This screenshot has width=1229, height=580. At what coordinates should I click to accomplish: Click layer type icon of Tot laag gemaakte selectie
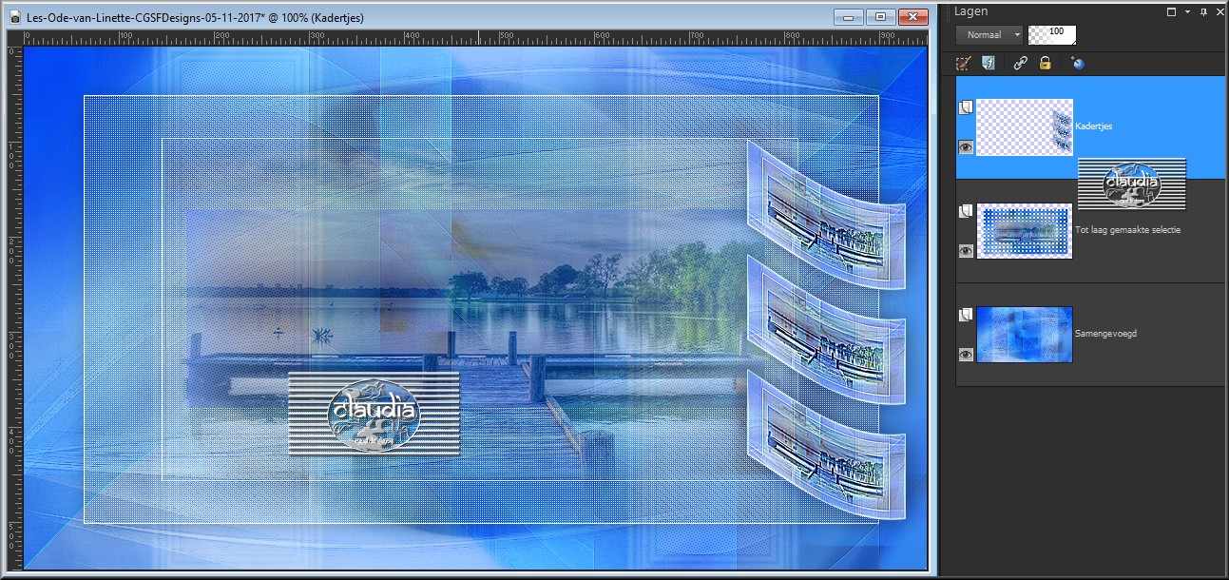pos(966,211)
